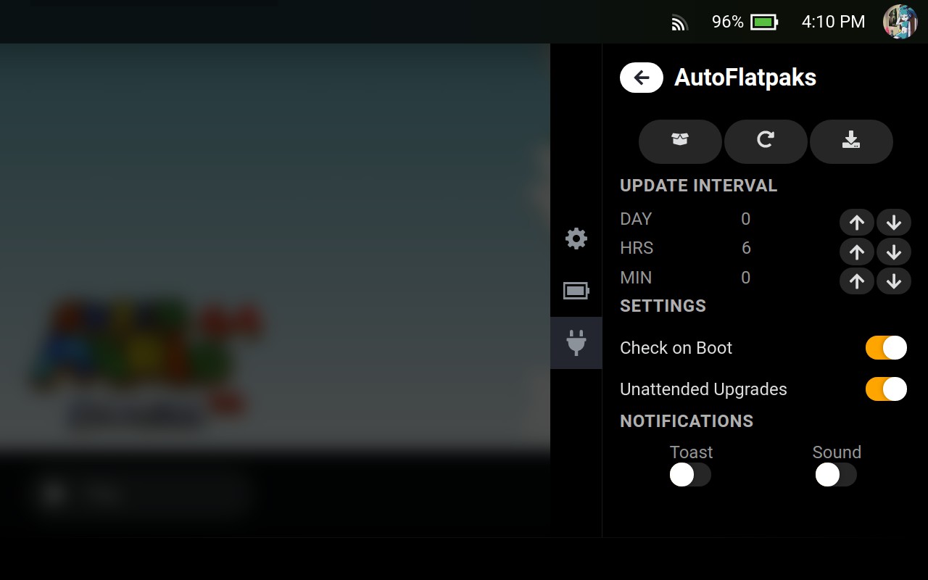This screenshot has width=928, height=580.
Task: Click the battery indicator in the status bar
Action: 764,22
